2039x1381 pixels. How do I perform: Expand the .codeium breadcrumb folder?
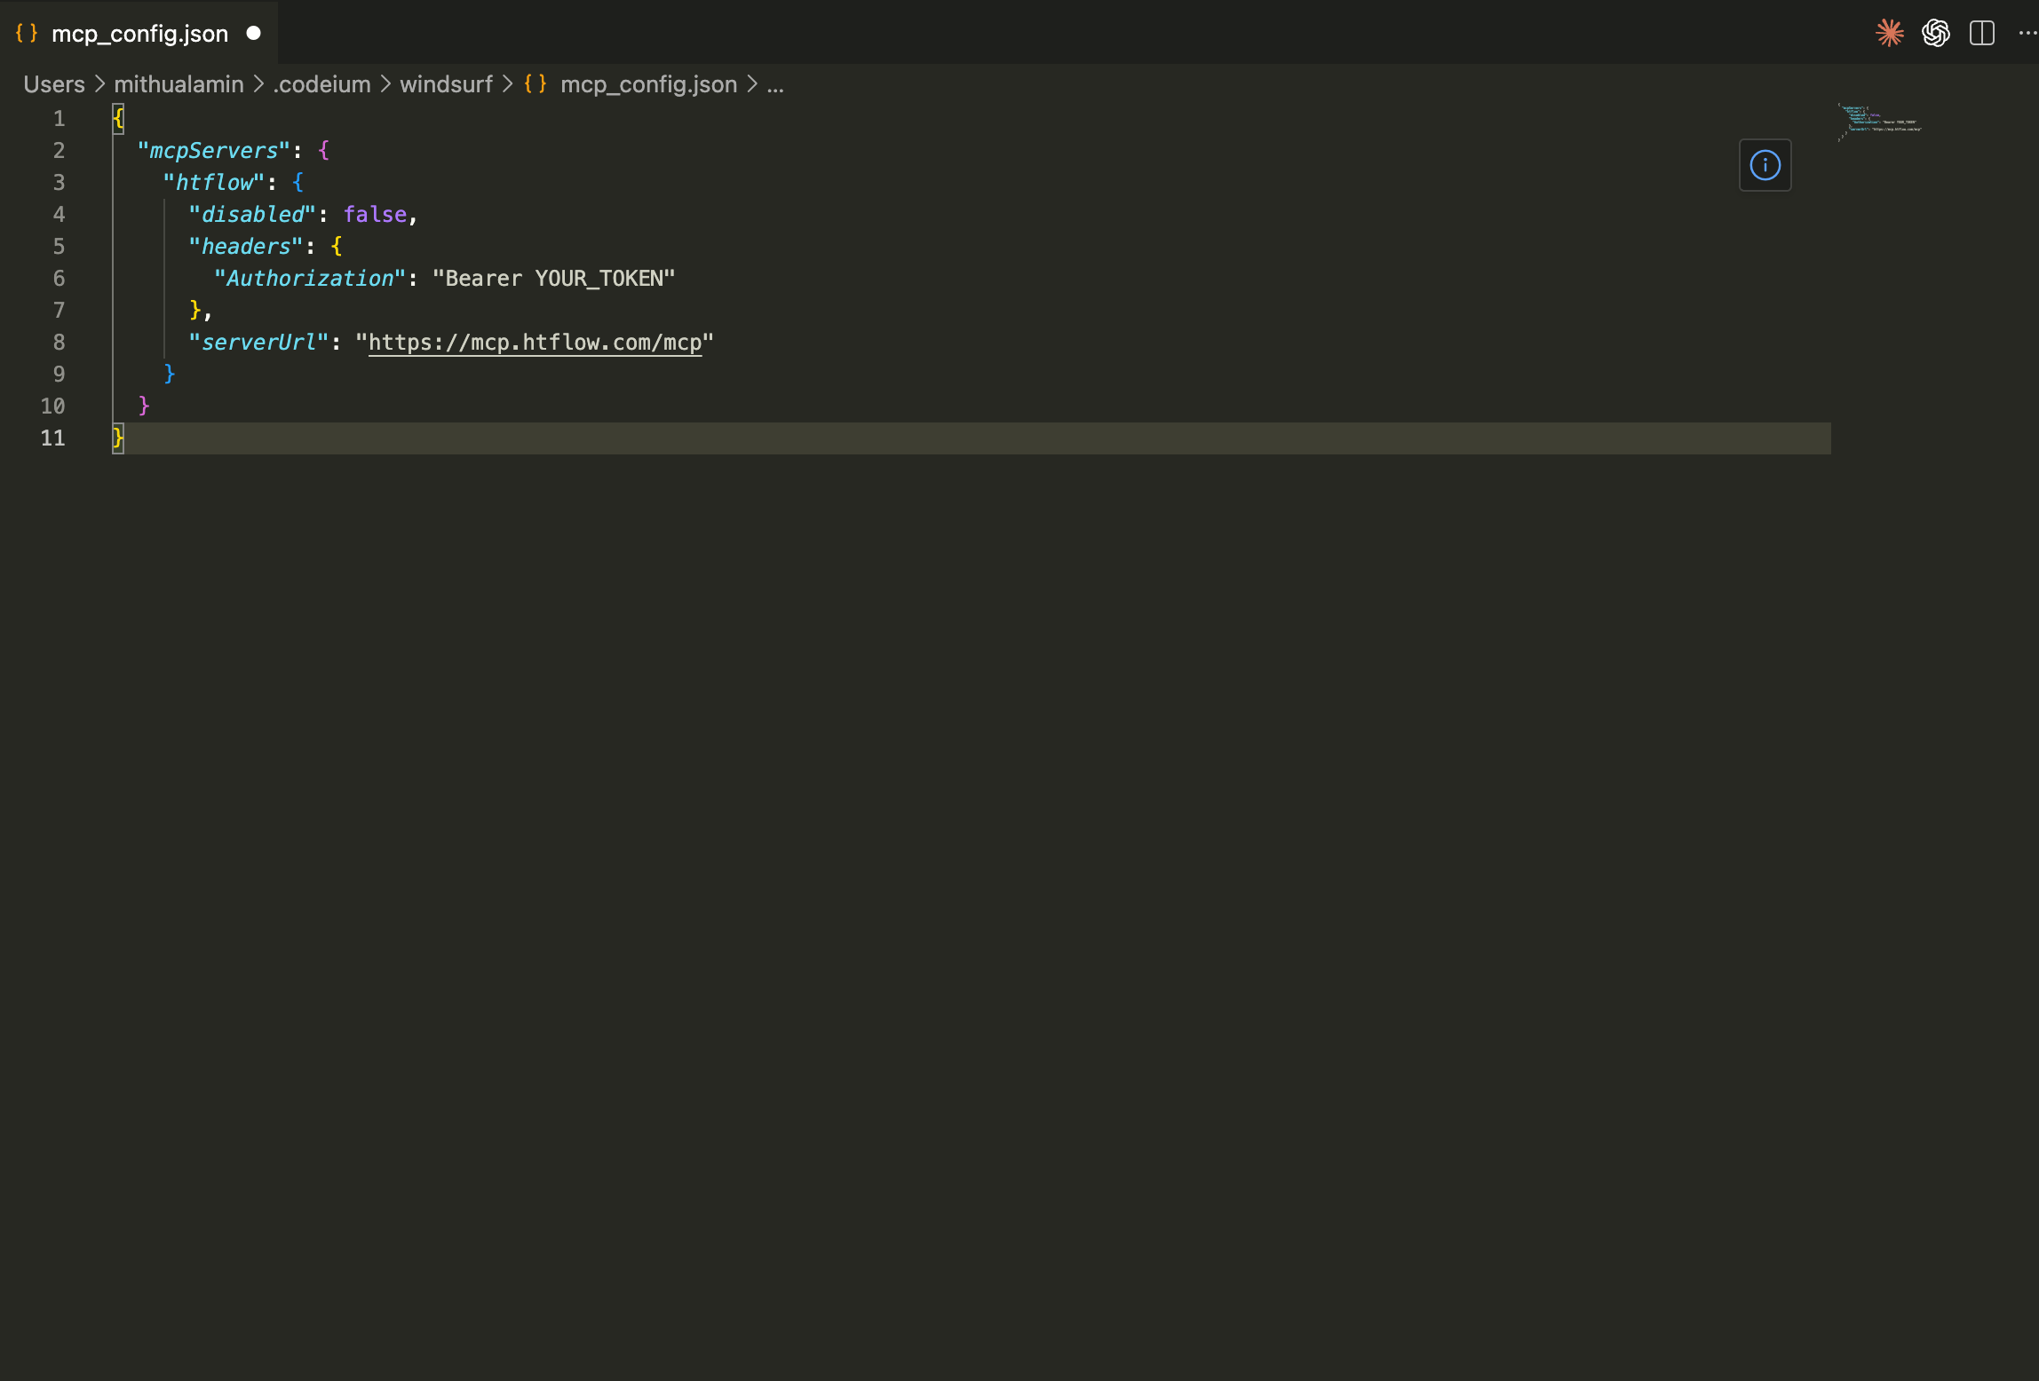point(321,84)
